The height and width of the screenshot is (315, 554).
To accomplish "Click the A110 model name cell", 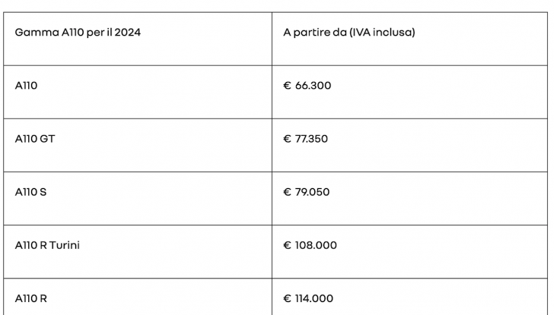I will point(26,86).
